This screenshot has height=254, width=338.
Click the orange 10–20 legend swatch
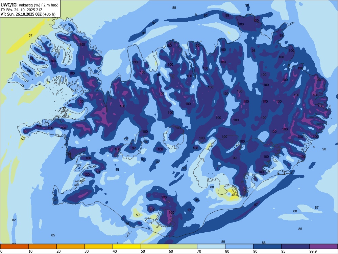click(43, 247)
